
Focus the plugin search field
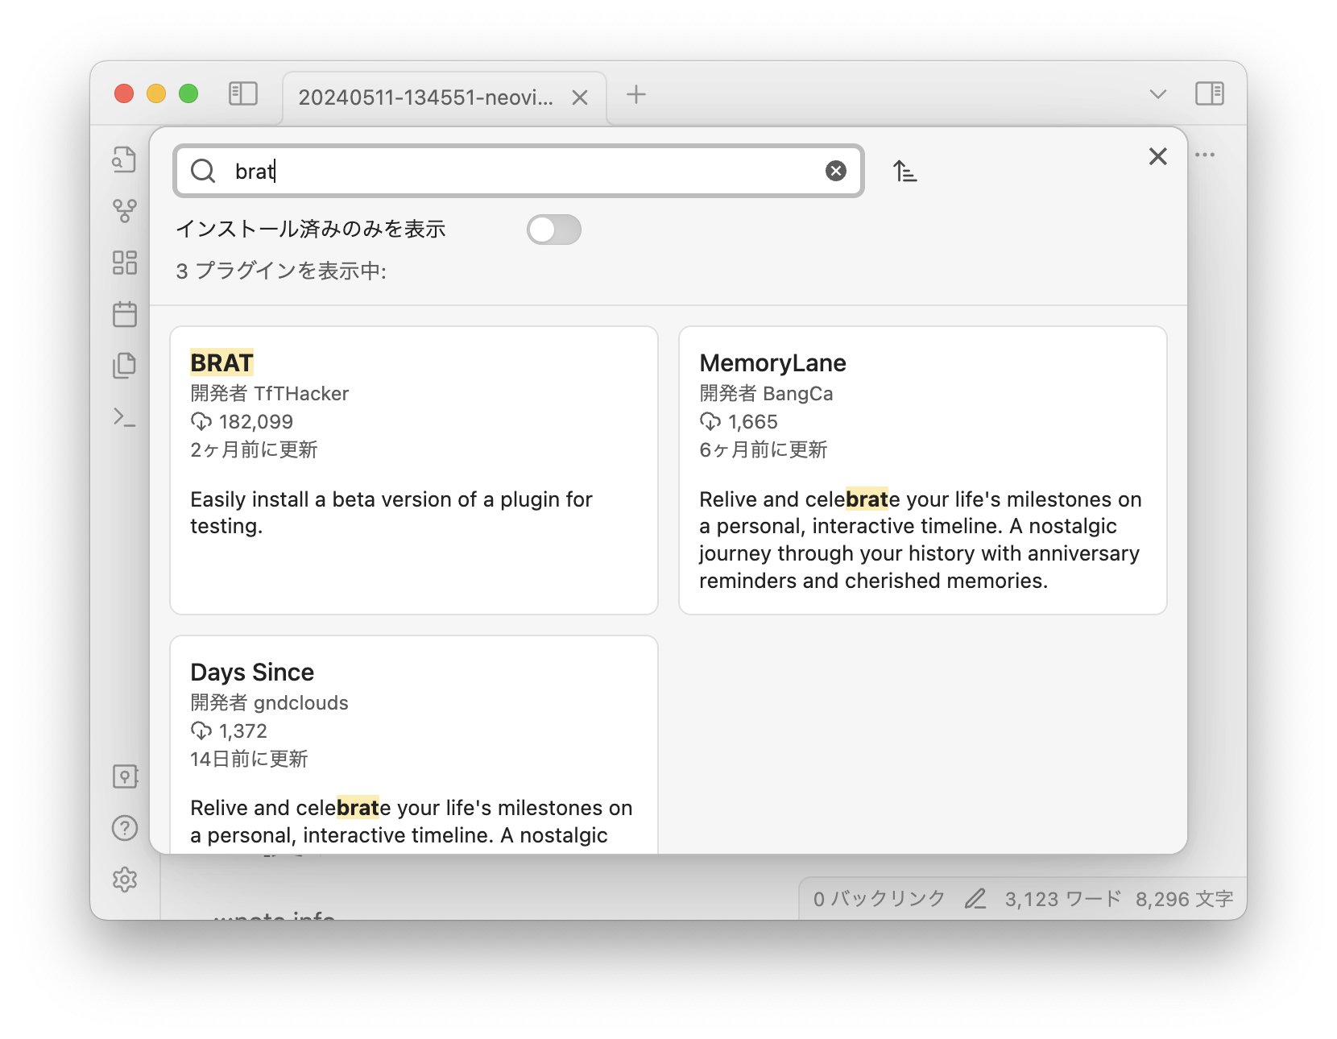(x=519, y=171)
